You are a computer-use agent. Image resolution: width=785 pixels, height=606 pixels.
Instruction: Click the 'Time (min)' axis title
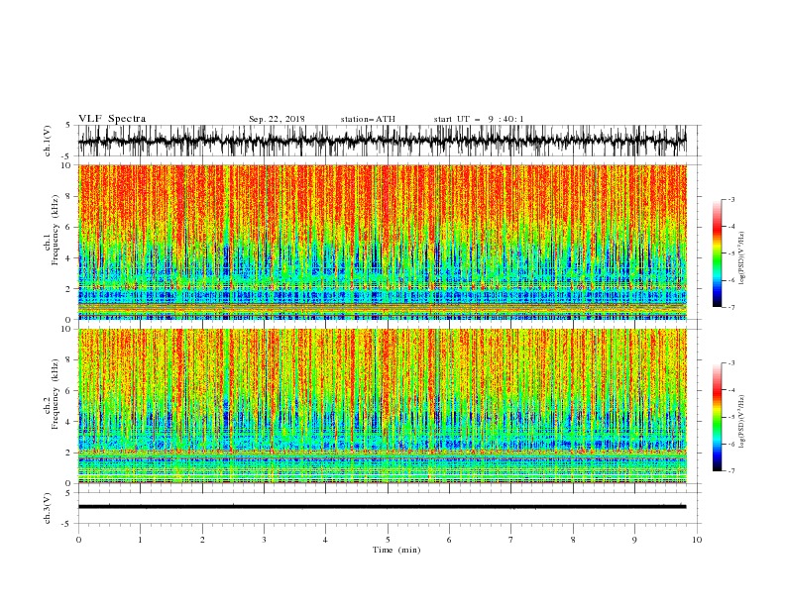[x=396, y=550]
